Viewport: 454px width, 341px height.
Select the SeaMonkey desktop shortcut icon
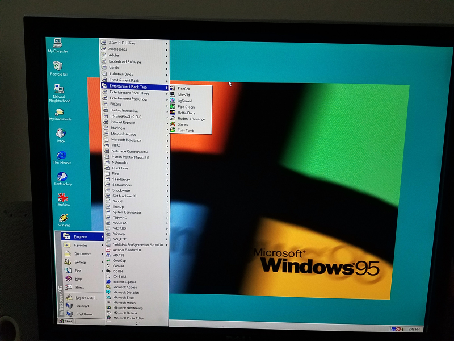[62, 178]
